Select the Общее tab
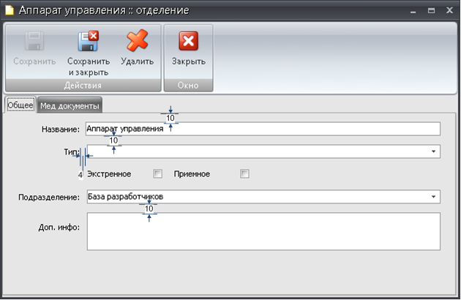461x300 pixels. point(20,105)
